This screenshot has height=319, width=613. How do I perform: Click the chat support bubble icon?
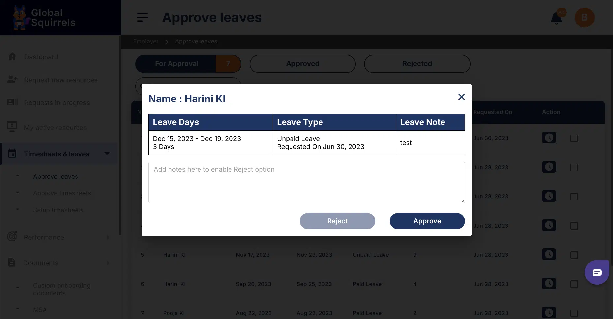point(597,273)
